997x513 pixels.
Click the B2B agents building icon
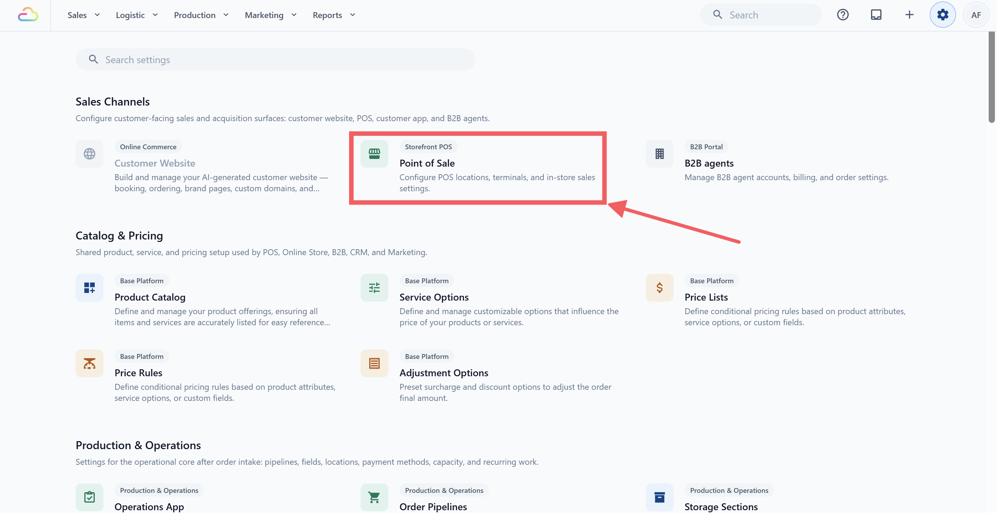[659, 154]
